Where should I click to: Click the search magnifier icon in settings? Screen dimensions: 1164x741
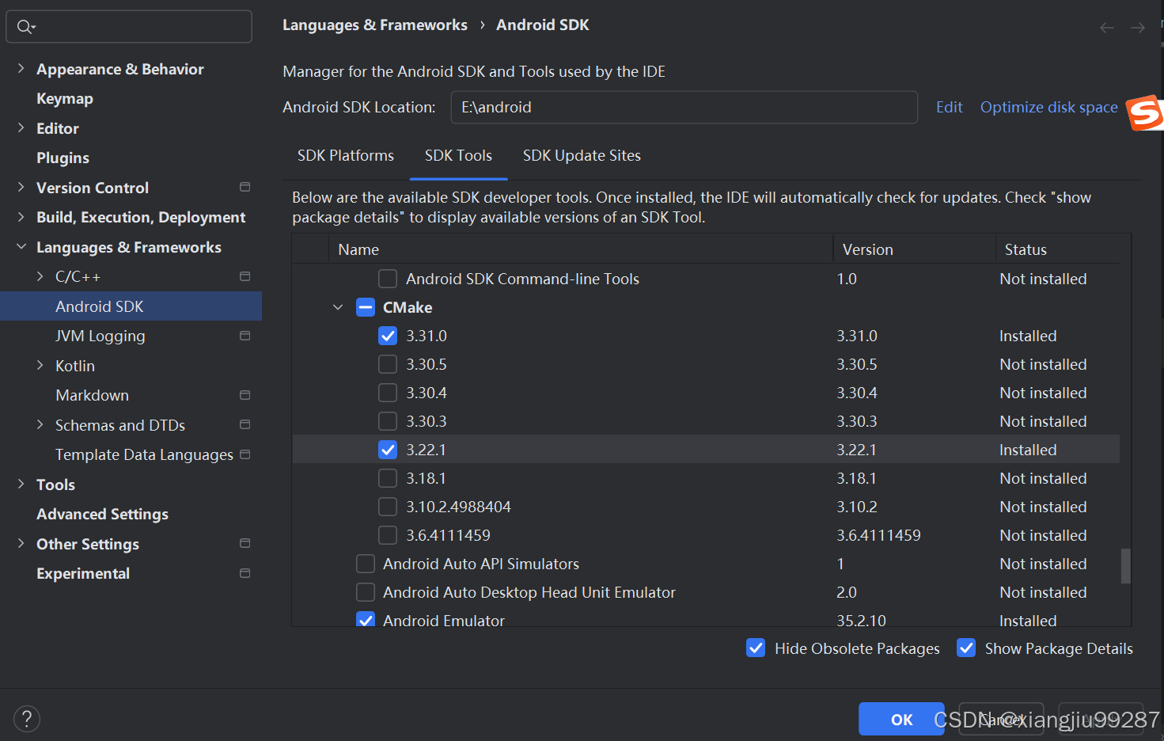point(25,27)
